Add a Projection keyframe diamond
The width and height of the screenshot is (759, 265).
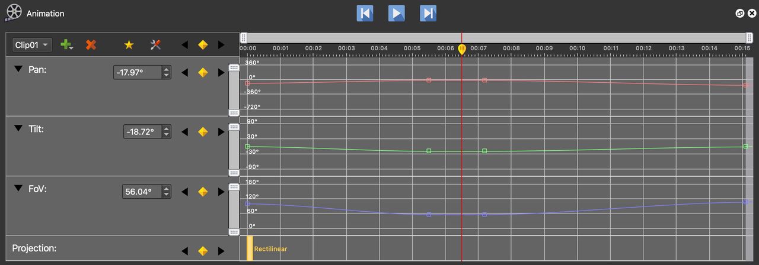point(203,251)
